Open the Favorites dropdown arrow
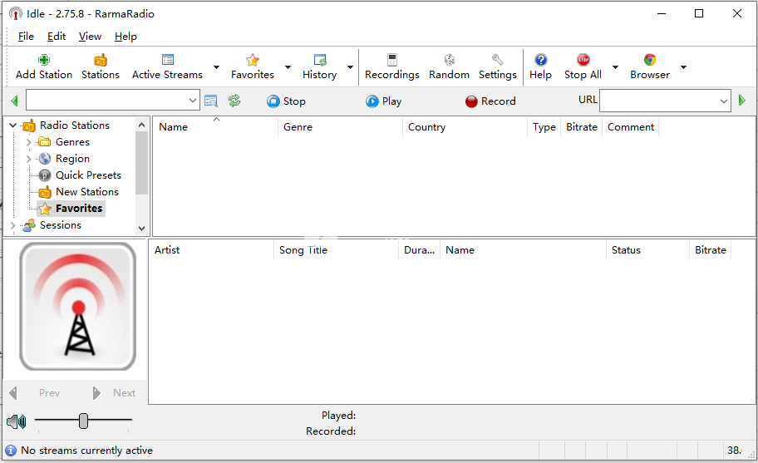Viewport: 758px width, 463px height. (288, 67)
